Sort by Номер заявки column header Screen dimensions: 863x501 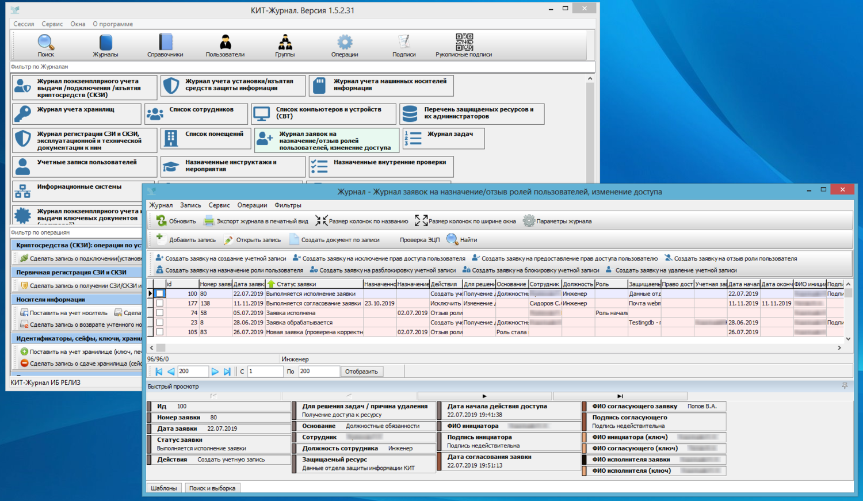215,284
